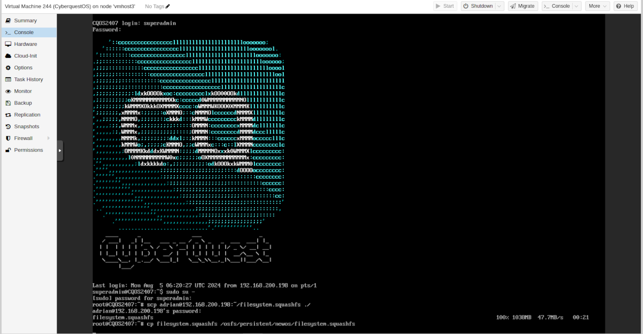Click the Permissions unlock icon
Screen dimensions: 643x334
[x=8, y=150]
